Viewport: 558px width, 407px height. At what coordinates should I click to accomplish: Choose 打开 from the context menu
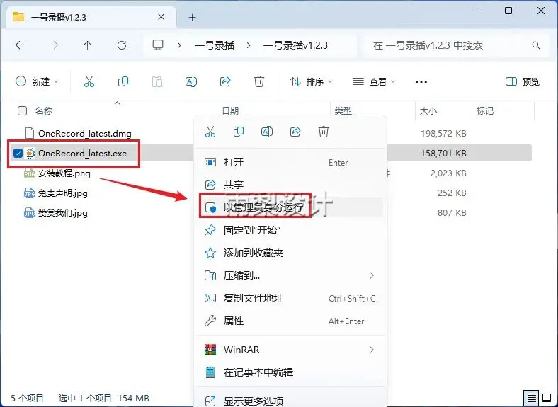pyautogui.click(x=290, y=163)
